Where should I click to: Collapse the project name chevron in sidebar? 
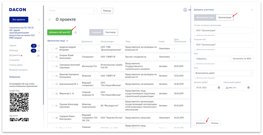[x=39, y=33]
